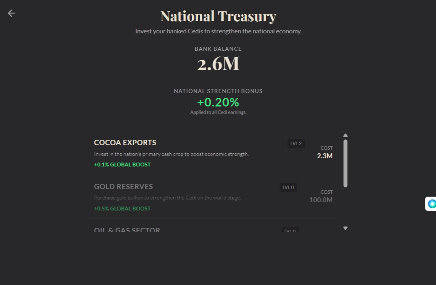Select the Oil & Gas Sector row

[213, 227]
